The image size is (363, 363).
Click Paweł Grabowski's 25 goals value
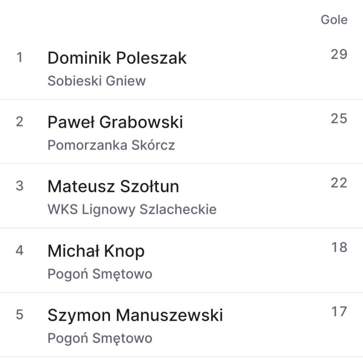click(x=339, y=119)
